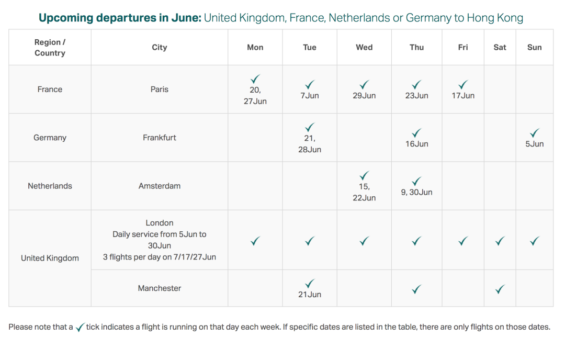Click the Amsterdam Thursday 9, 30Jun cell
This screenshot has width=565, height=337.
416,186
